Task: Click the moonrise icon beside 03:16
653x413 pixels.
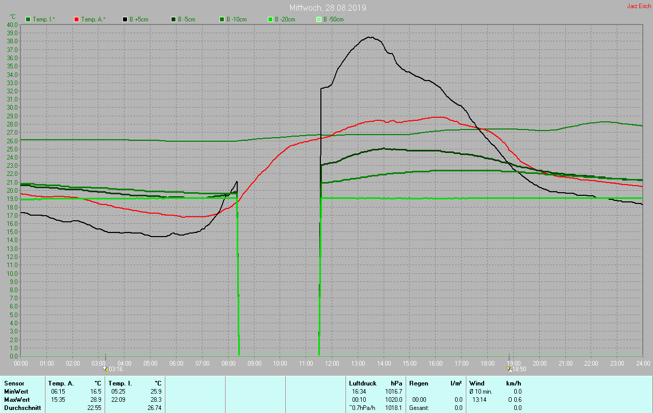Action: [x=106, y=368]
